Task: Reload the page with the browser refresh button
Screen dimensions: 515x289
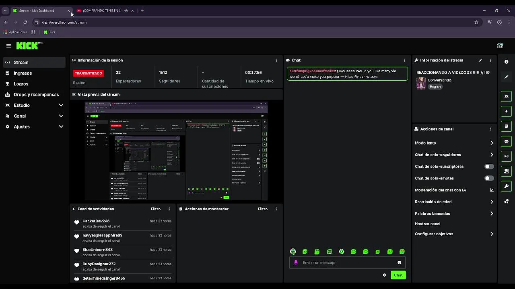Action: click(25, 22)
